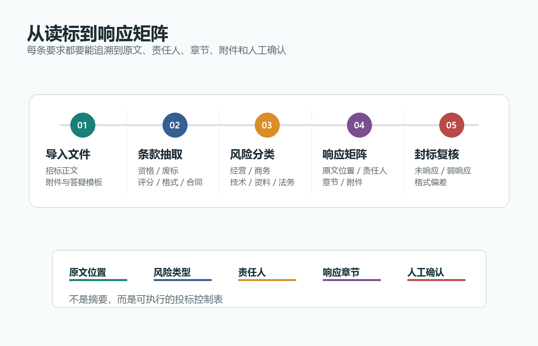Select the 风险类型 column label
This screenshot has width=538, height=346.
(x=172, y=273)
